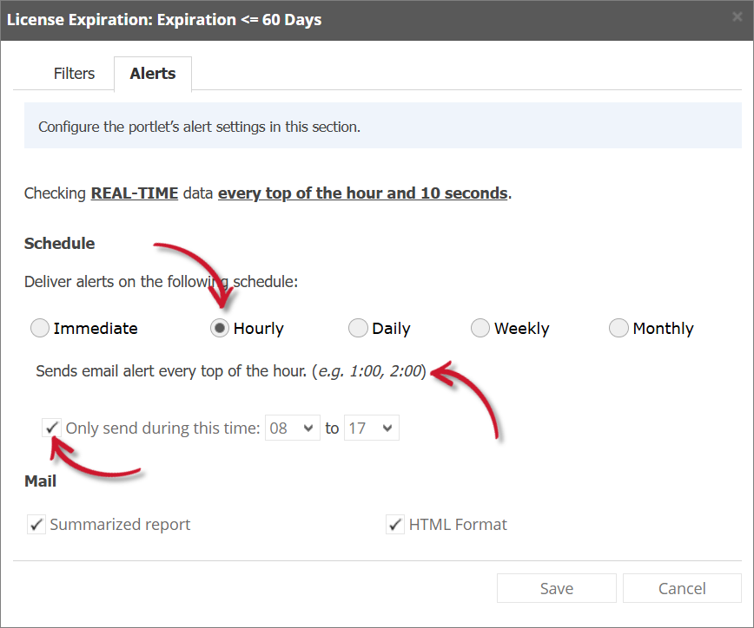Set schedule to Weekly
This screenshot has height=628, width=754.
click(x=480, y=328)
